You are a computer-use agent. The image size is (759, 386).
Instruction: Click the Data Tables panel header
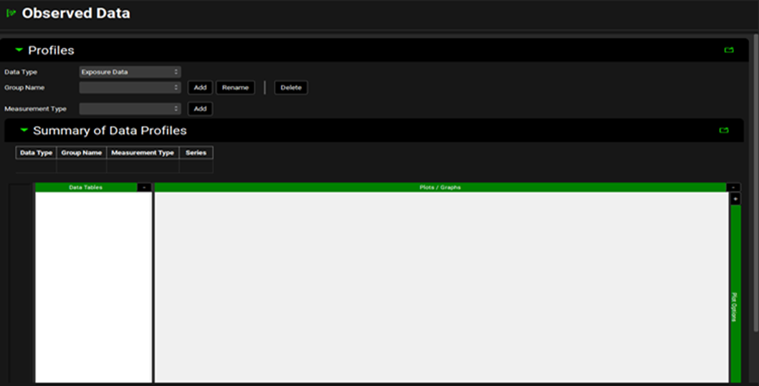click(85, 188)
